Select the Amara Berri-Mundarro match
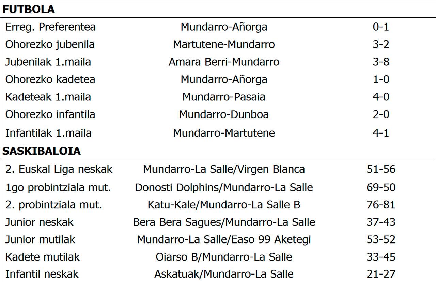436x282 pixels. pyautogui.click(x=224, y=62)
